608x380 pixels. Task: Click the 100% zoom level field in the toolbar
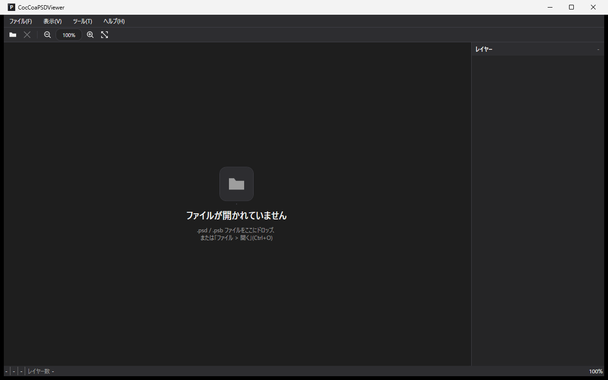pyautogui.click(x=69, y=35)
